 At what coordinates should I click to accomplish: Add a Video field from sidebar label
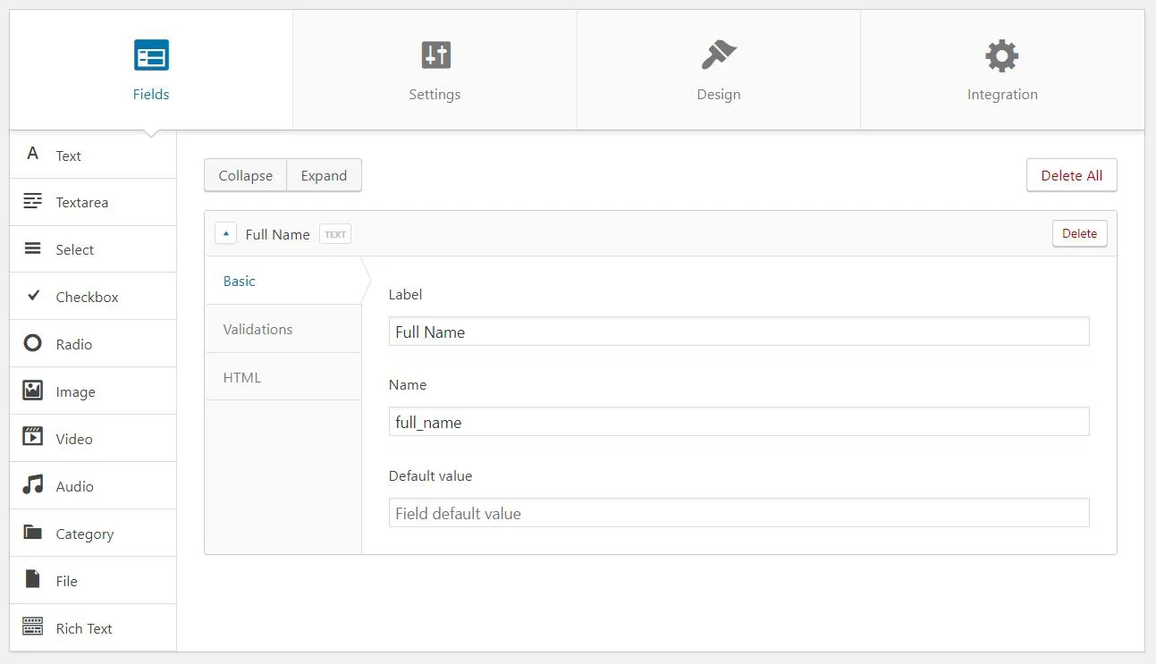tap(74, 440)
